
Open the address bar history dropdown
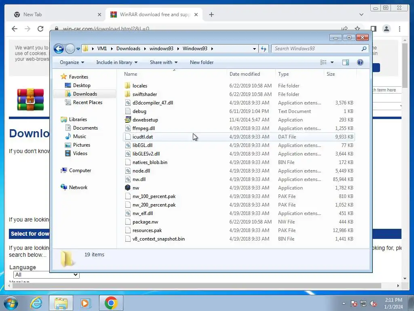coord(254,49)
